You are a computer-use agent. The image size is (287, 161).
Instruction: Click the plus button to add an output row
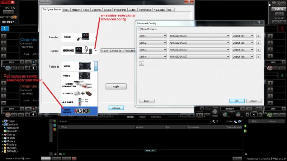click(x=141, y=64)
